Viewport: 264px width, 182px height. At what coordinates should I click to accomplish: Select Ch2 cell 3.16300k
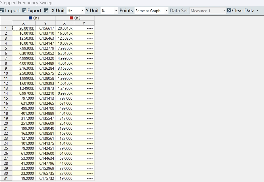[65, 68]
